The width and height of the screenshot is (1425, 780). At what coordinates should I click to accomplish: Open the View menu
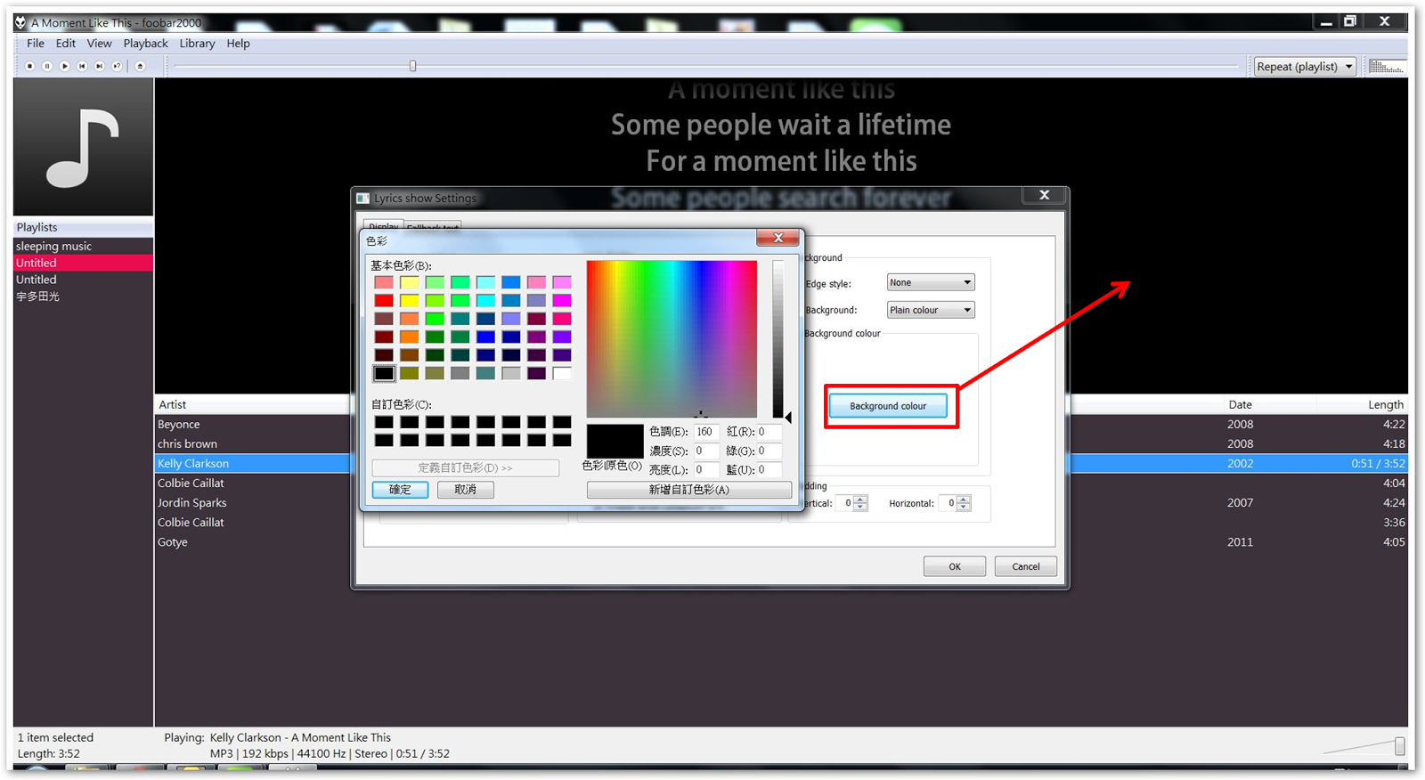click(99, 43)
